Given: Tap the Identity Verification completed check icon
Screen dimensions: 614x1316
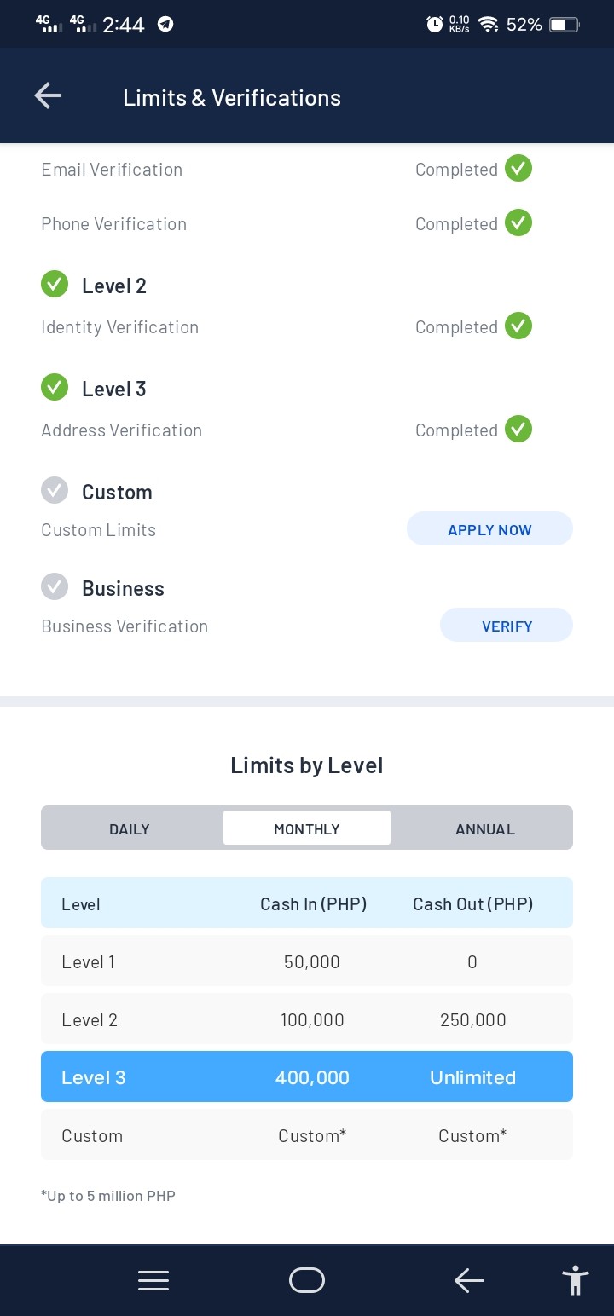Looking at the screenshot, I should click(518, 326).
